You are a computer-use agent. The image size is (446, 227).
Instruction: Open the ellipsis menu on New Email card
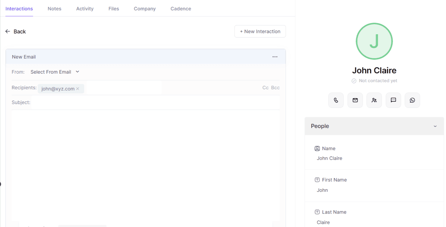pyautogui.click(x=275, y=56)
